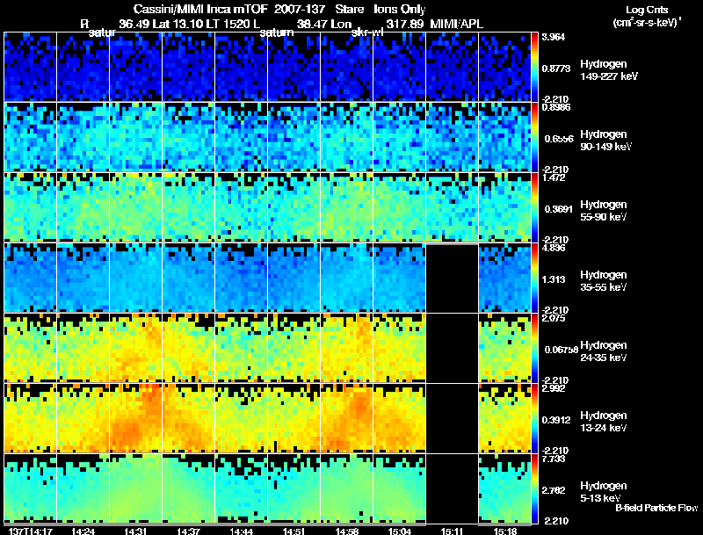Click the 'Stare' word in the title

pyautogui.click(x=349, y=9)
